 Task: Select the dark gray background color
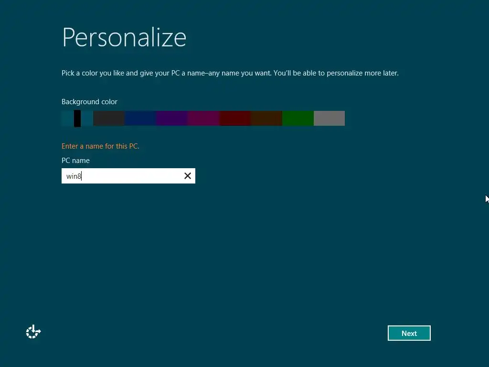coord(108,119)
